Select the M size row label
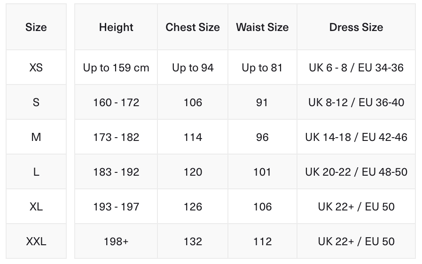Screen dimensions: 422x264 click(36, 137)
